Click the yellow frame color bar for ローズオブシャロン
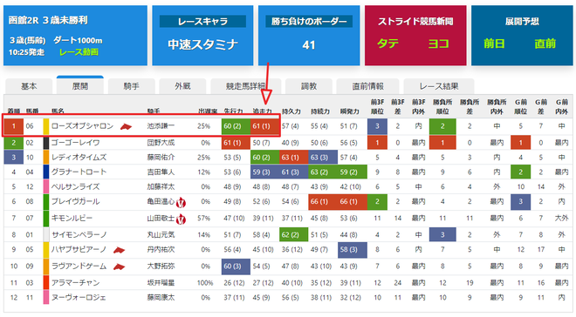576x317 pixels. point(46,126)
